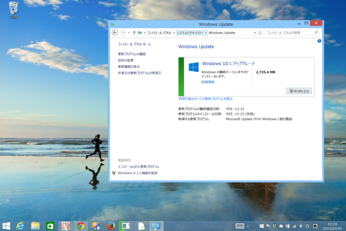The height and width of the screenshot is (231, 346).
Task: Click the control panel icon in address bar
Action: pos(140,33)
